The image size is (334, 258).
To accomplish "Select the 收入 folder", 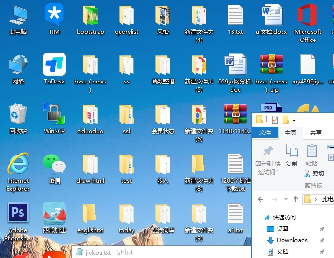I will pos(163,169).
